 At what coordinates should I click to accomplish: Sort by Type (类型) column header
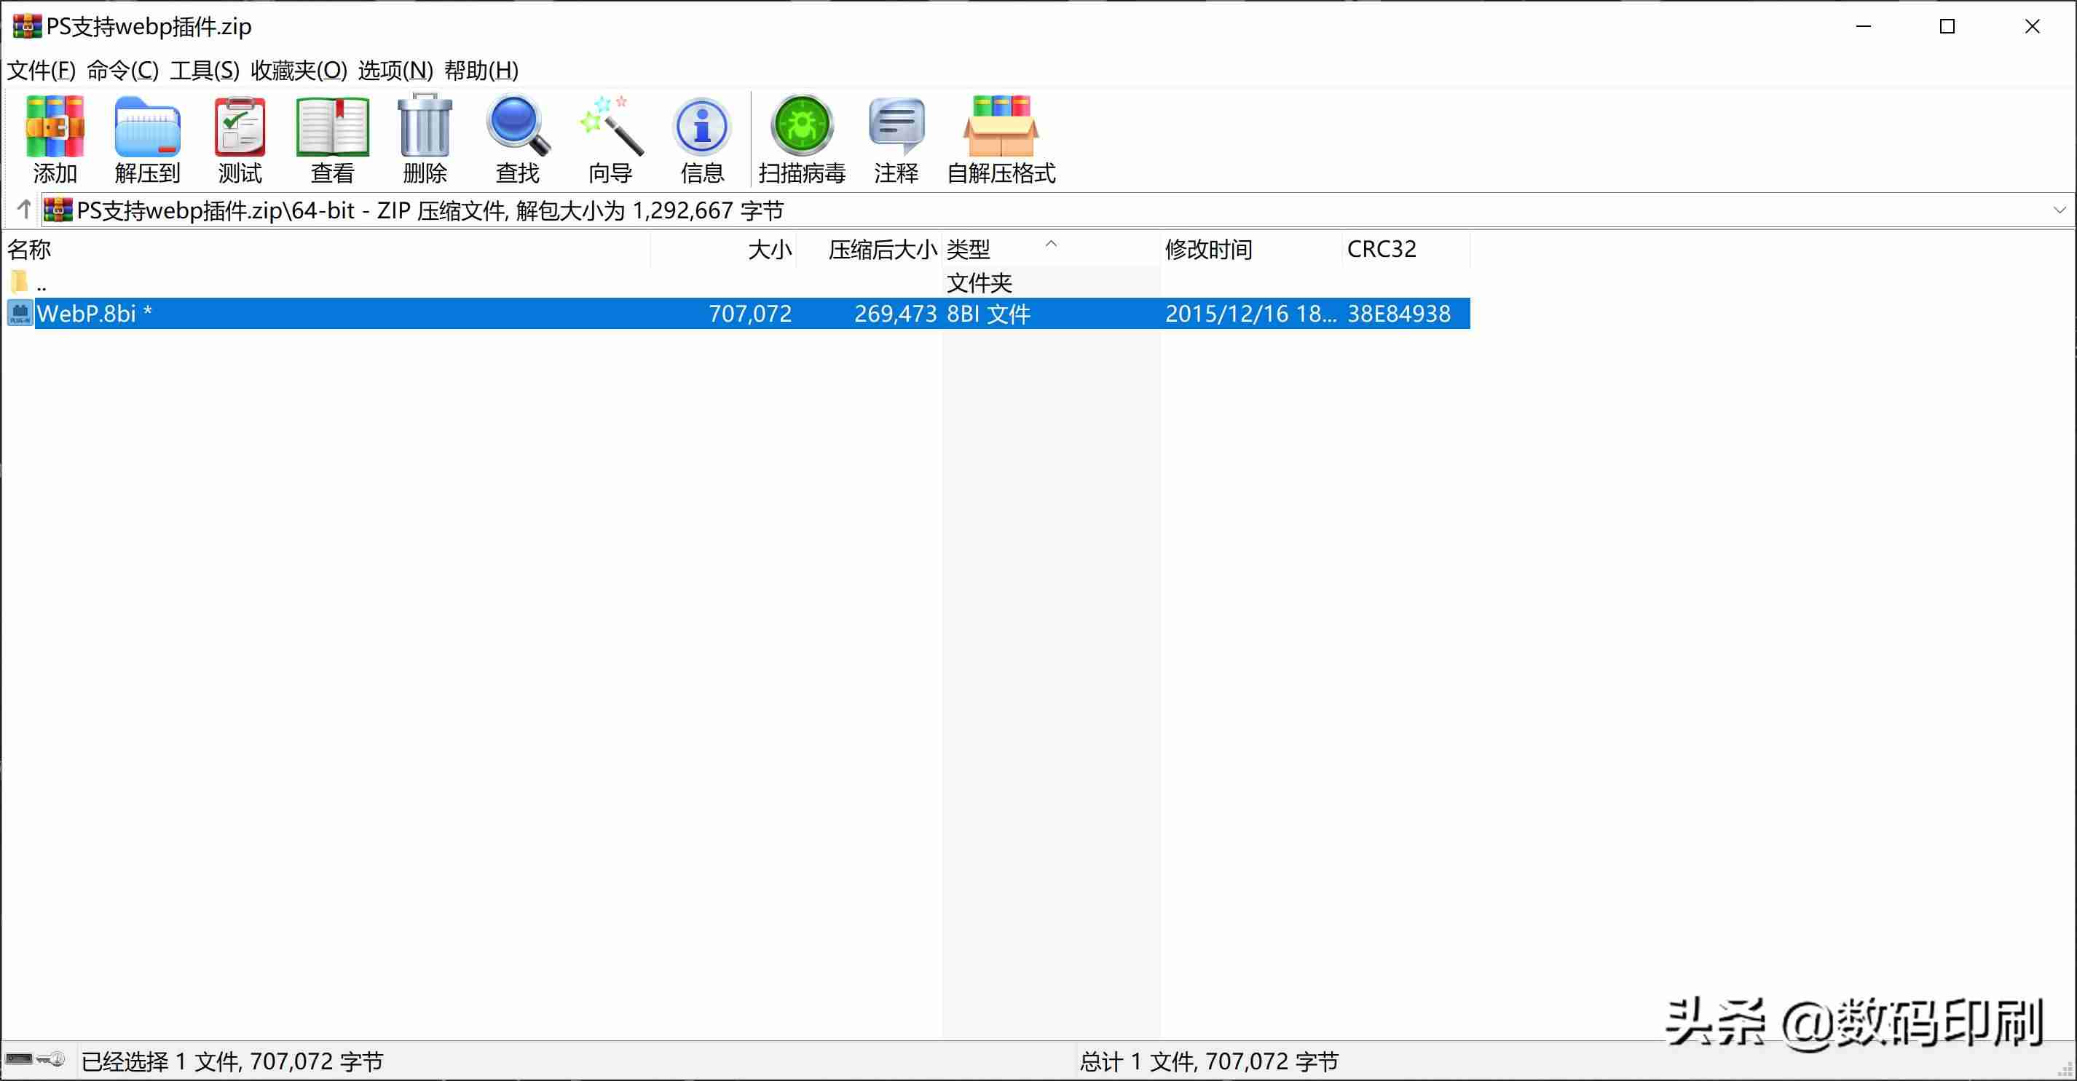(1052, 249)
